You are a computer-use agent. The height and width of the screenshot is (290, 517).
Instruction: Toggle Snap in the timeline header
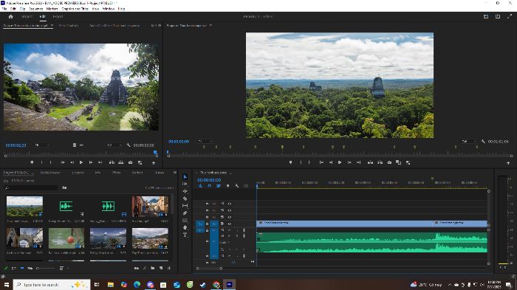point(209,186)
